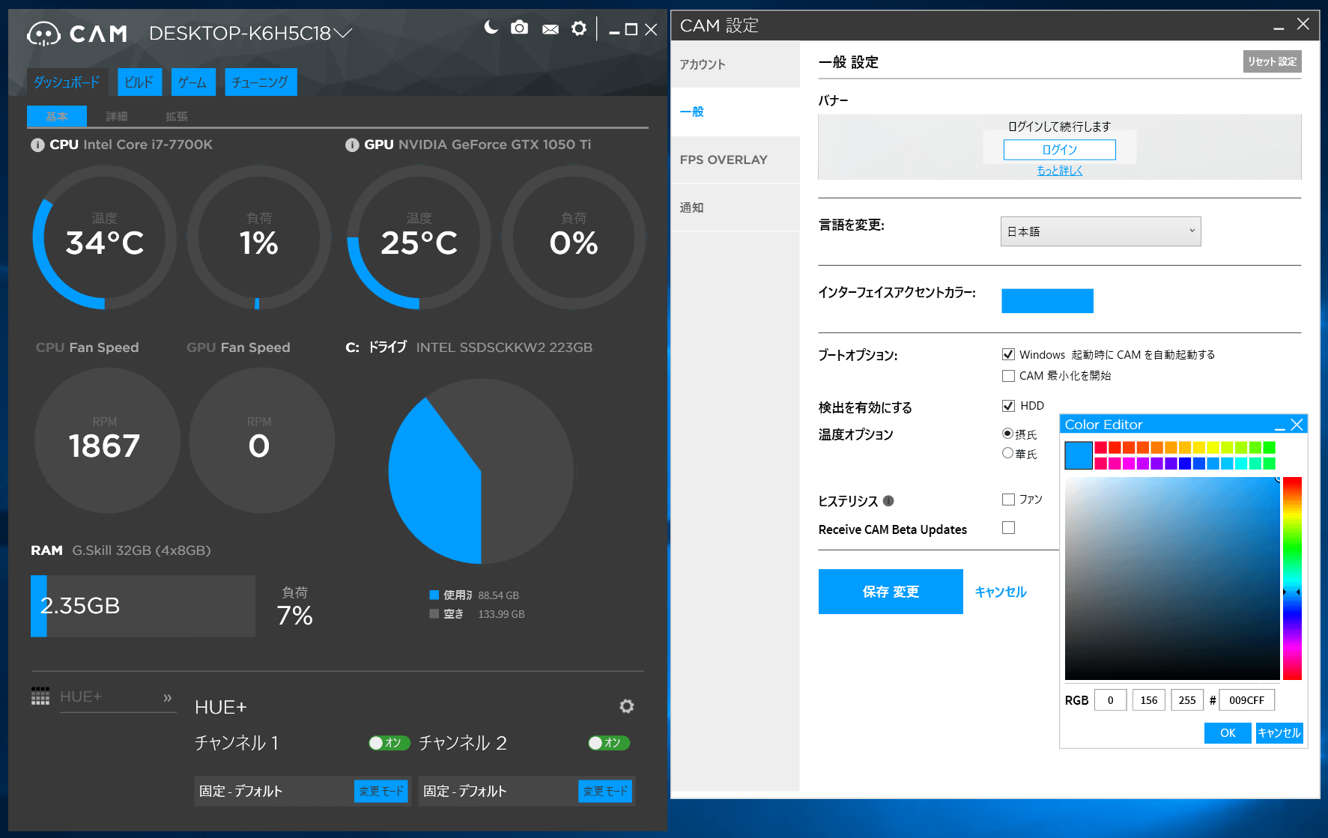1328x838 pixels.
Task: Enable Receive CAM Beta Updates checkbox
Action: pos(1008,528)
